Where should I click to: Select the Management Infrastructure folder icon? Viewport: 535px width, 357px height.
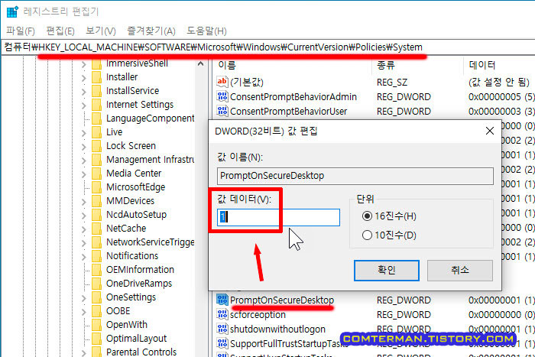[x=96, y=159]
